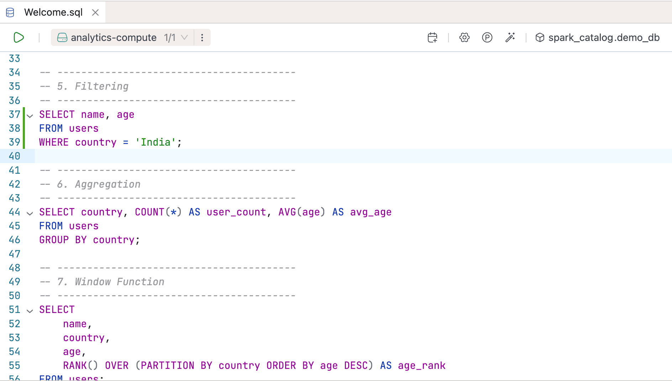This screenshot has width=672, height=381.
Task: Collapse the aggregation query at line 44
Action: [30, 213]
